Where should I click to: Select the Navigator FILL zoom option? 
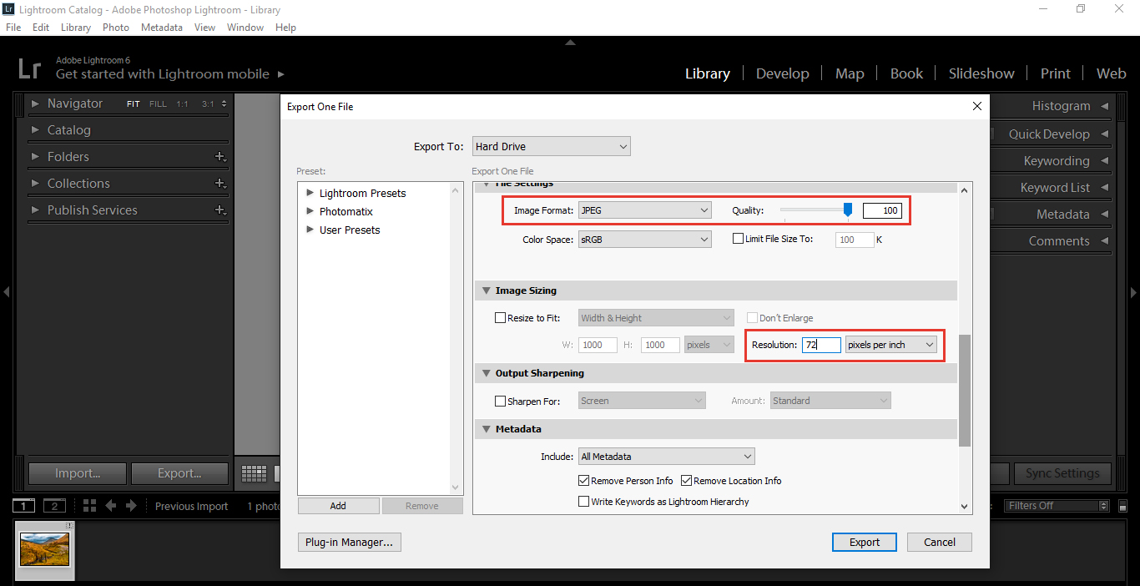[158, 104]
